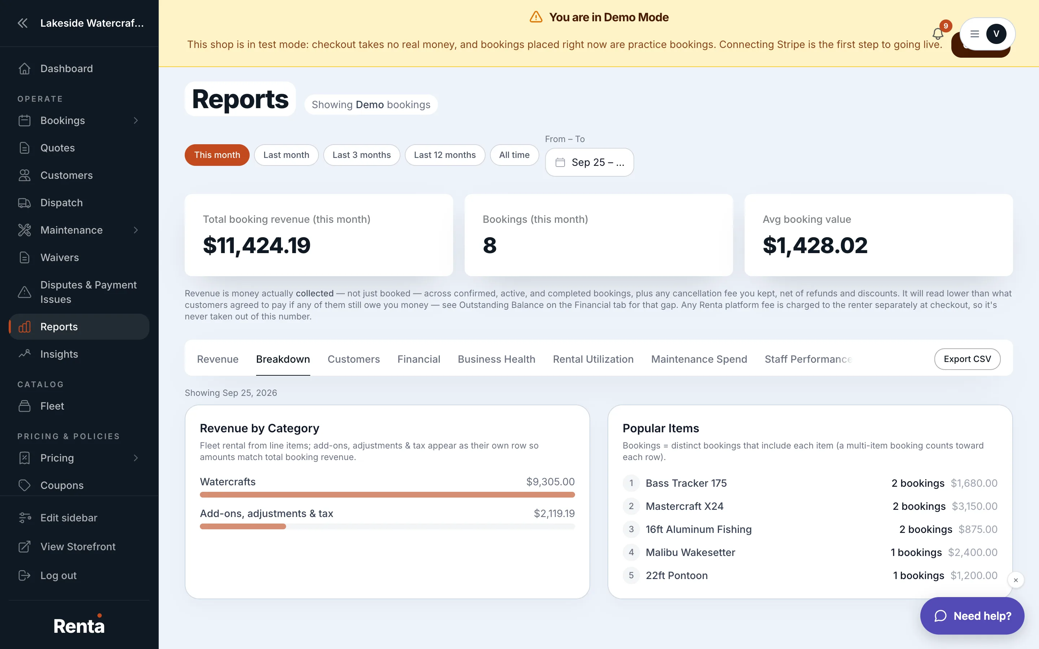
Task: Click the Export CSV button
Action: [967, 359]
